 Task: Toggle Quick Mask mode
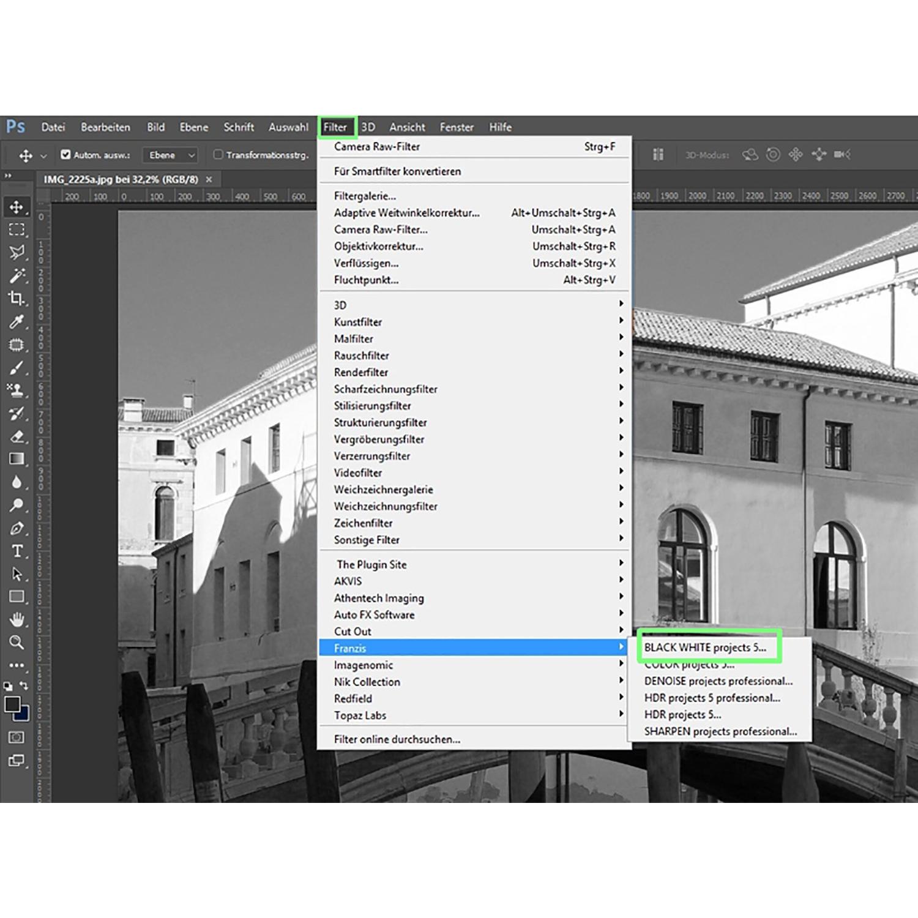pyautogui.click(x=17, y=737)
